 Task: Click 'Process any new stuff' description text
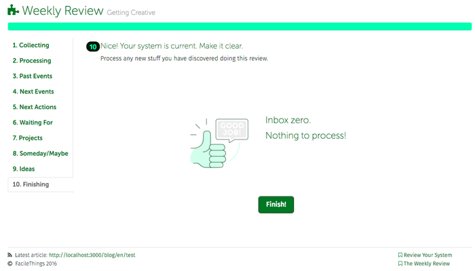tap(184, 58)
